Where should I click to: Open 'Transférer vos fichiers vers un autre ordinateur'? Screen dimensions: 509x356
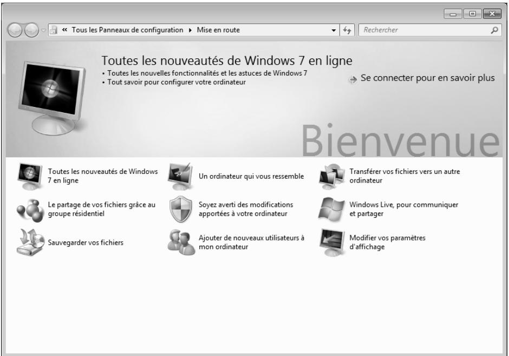click(x=404, y=176)
